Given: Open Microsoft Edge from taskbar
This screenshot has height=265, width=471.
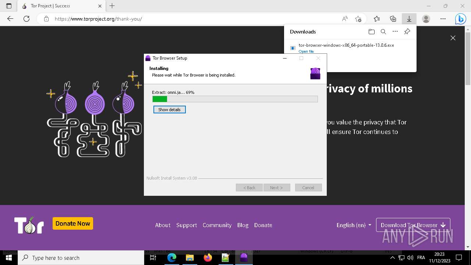Looking at the screenshot, I should pos(172,258).
